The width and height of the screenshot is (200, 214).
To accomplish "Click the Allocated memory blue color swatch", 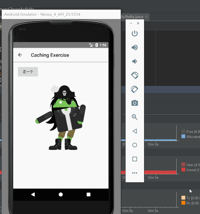I will (183, 136).
